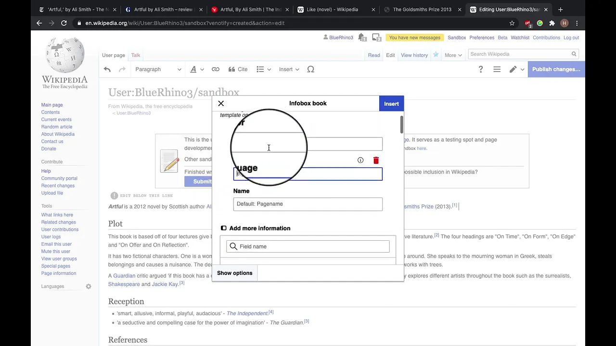The height and width of the screenshot is (346, 616).
Task: Open Guardian link in plot text
Action: tap(124, 276)
